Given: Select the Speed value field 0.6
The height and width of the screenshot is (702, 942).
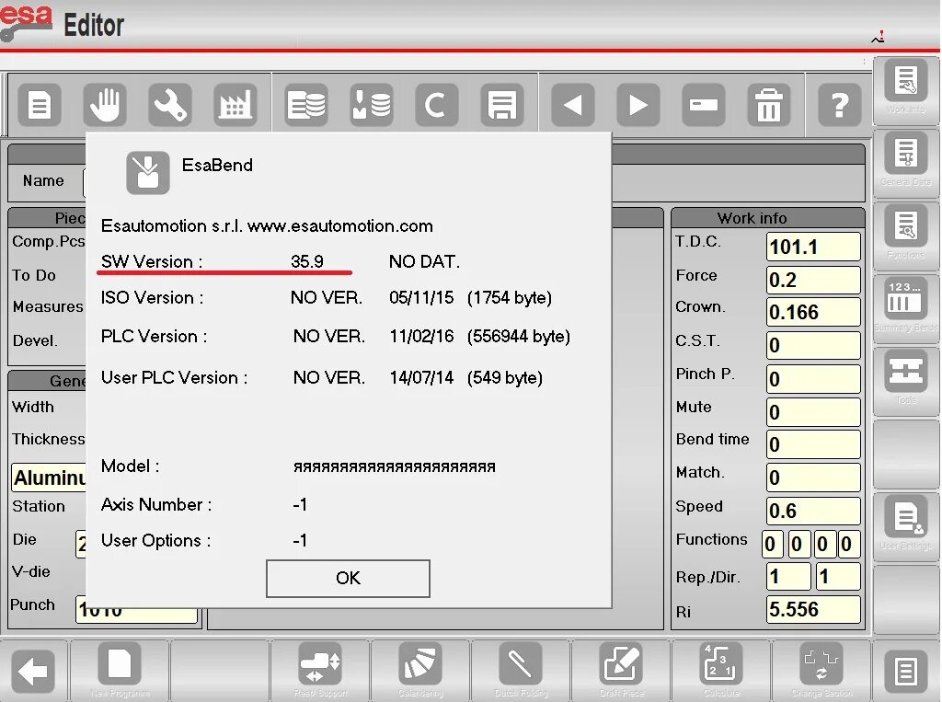Looking at the screenshot, I should 813,511.
